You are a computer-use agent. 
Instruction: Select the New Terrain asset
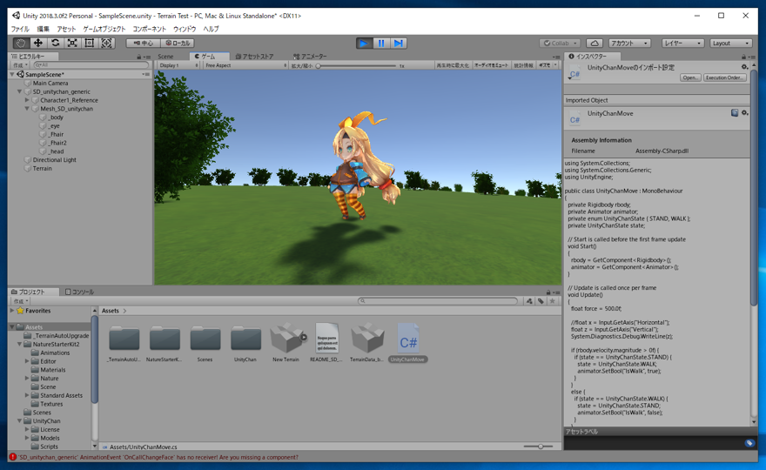(x=286, y=342)
